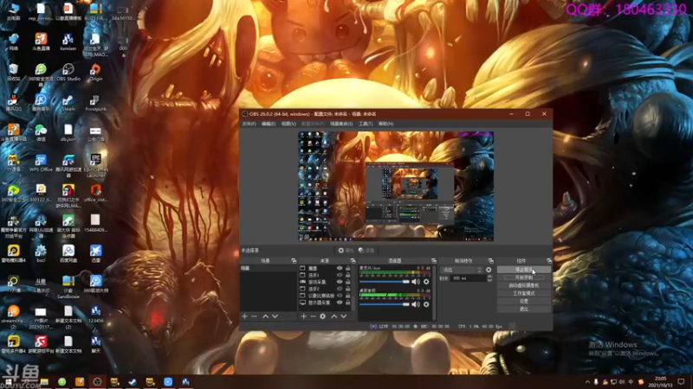Image resolution: width=693 pixels, height=389 pixels.
Task: Add a new source with the Sources plus icon
Action: coord(304,316)
